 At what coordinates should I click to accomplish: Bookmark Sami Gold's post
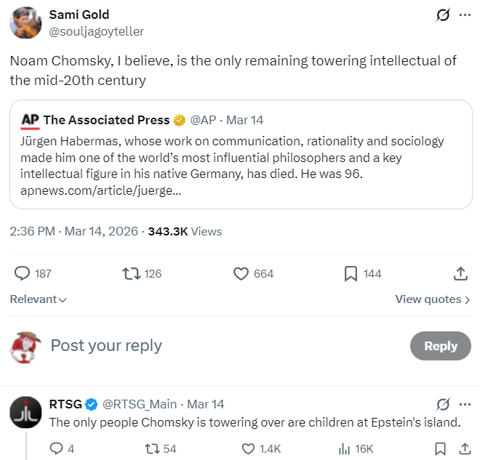click(x=351, y=273)
